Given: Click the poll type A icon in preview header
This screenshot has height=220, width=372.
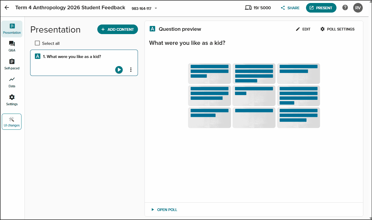Looking at the screenshot, I should point(152,29).
